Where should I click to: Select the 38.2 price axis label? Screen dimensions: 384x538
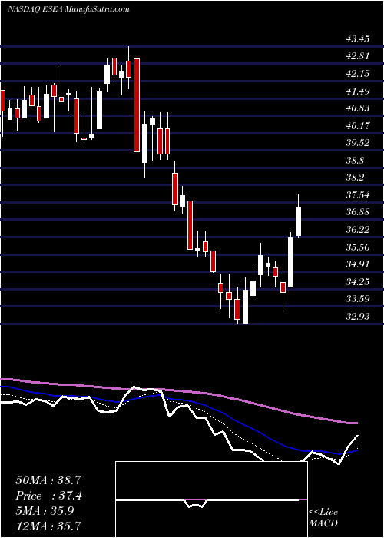355,178
